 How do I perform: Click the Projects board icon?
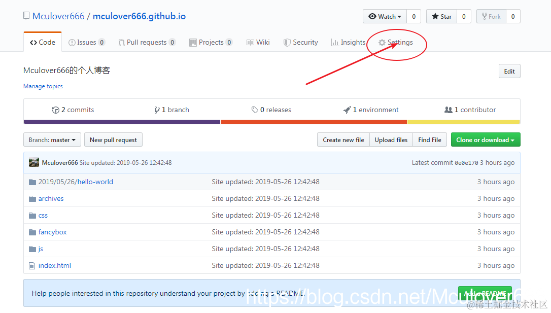point(193,43)
